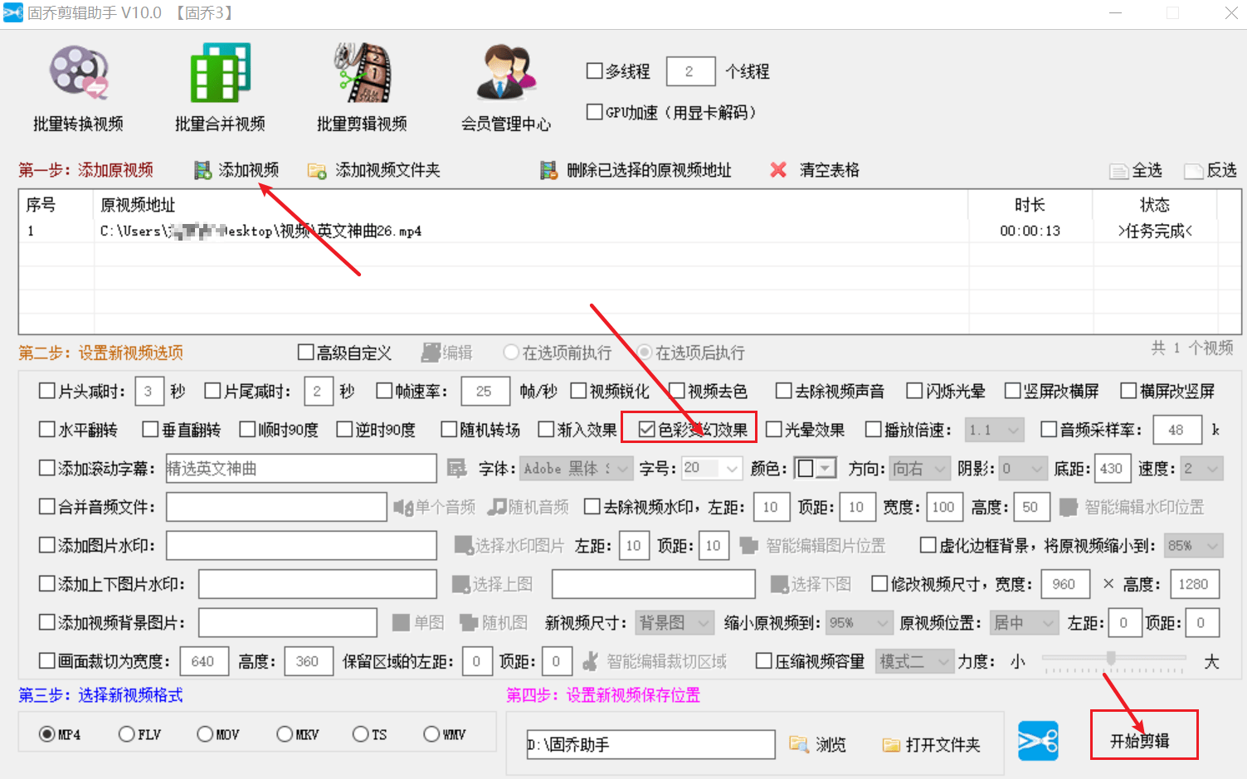Select the MP4 format radio button
The width and height of the screenshot is (1247, 779).
[x=47, y=734]
